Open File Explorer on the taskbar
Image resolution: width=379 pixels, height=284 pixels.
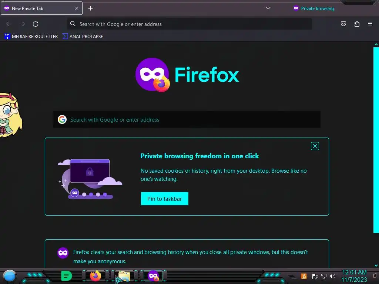click(x=124, y=276)
